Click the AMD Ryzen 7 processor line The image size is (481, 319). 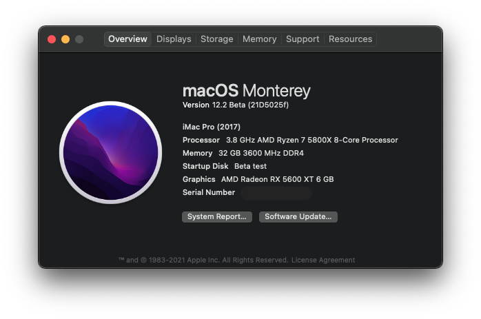click(311, 140)
